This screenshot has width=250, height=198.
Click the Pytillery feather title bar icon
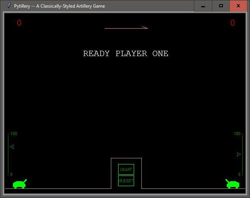[x=9, y=6]
